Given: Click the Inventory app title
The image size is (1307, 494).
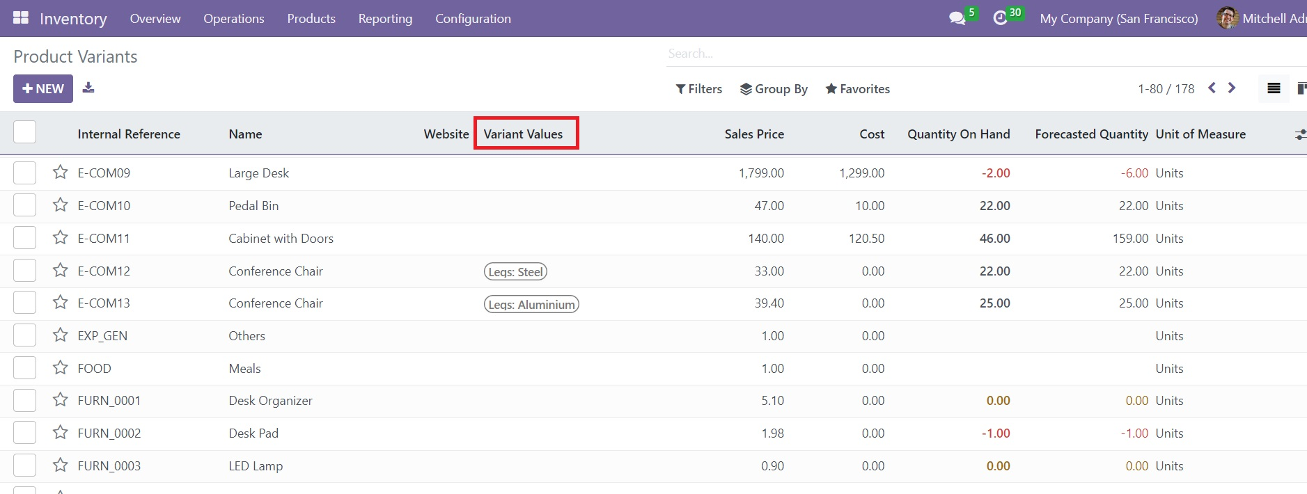Looking at the screenshot, I should point(73,19).
